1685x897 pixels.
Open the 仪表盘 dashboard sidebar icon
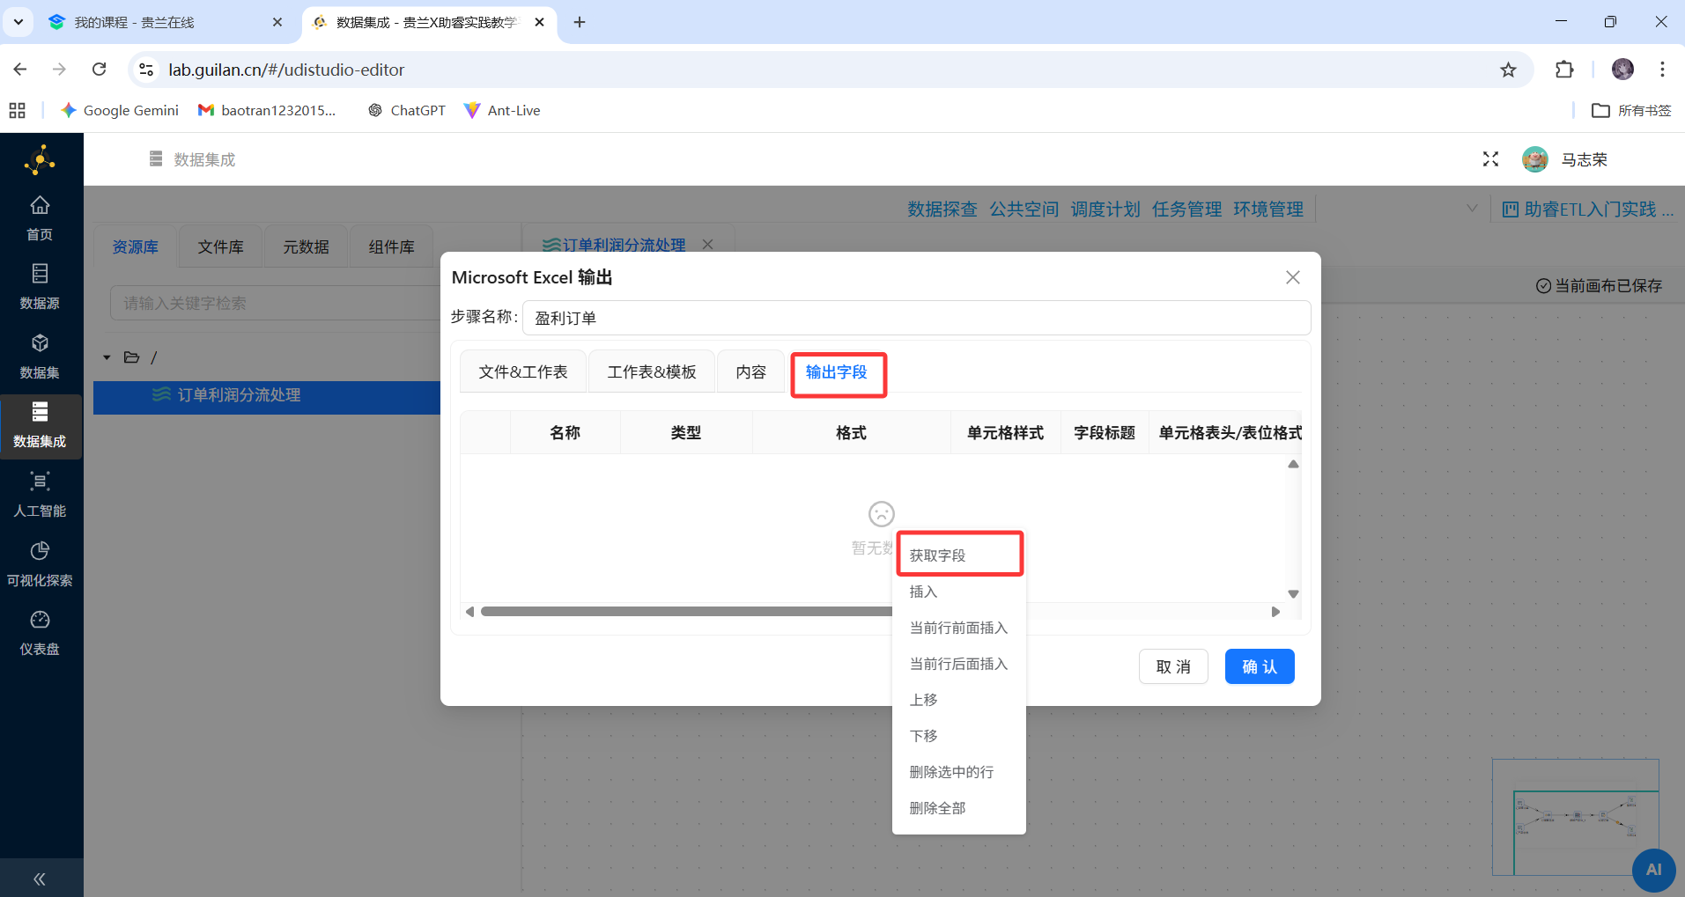(40, 631)
